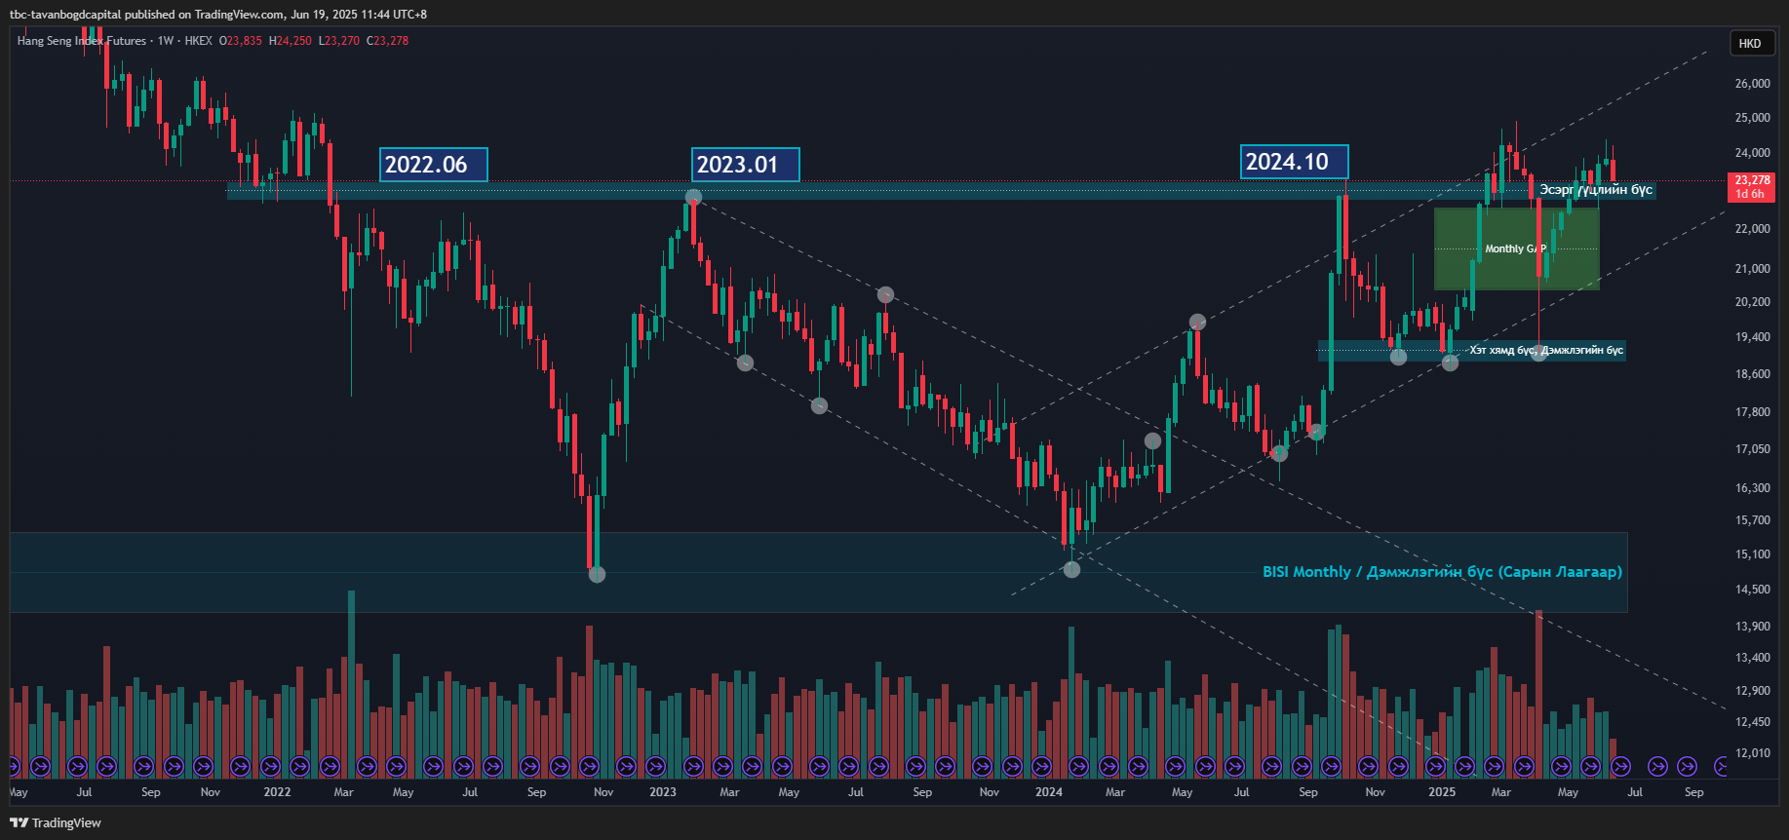Viewport: 1789px width, 840px height.
Task: Click the open value O23,835
Action: click(241, 41)
